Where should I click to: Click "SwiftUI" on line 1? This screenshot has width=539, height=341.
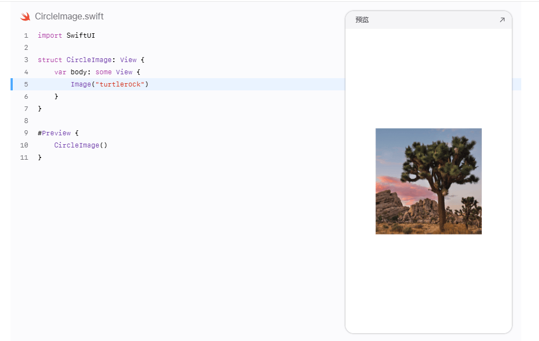(x=81, y=35)
